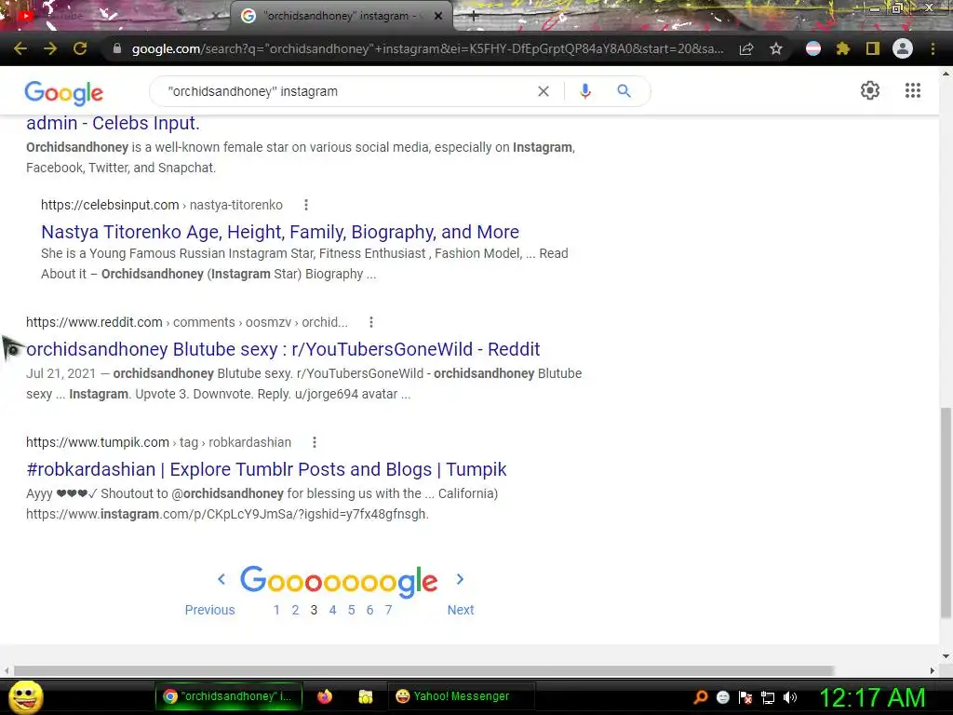Close the "orchidsandhoney" instagram tab

[438, 17]
